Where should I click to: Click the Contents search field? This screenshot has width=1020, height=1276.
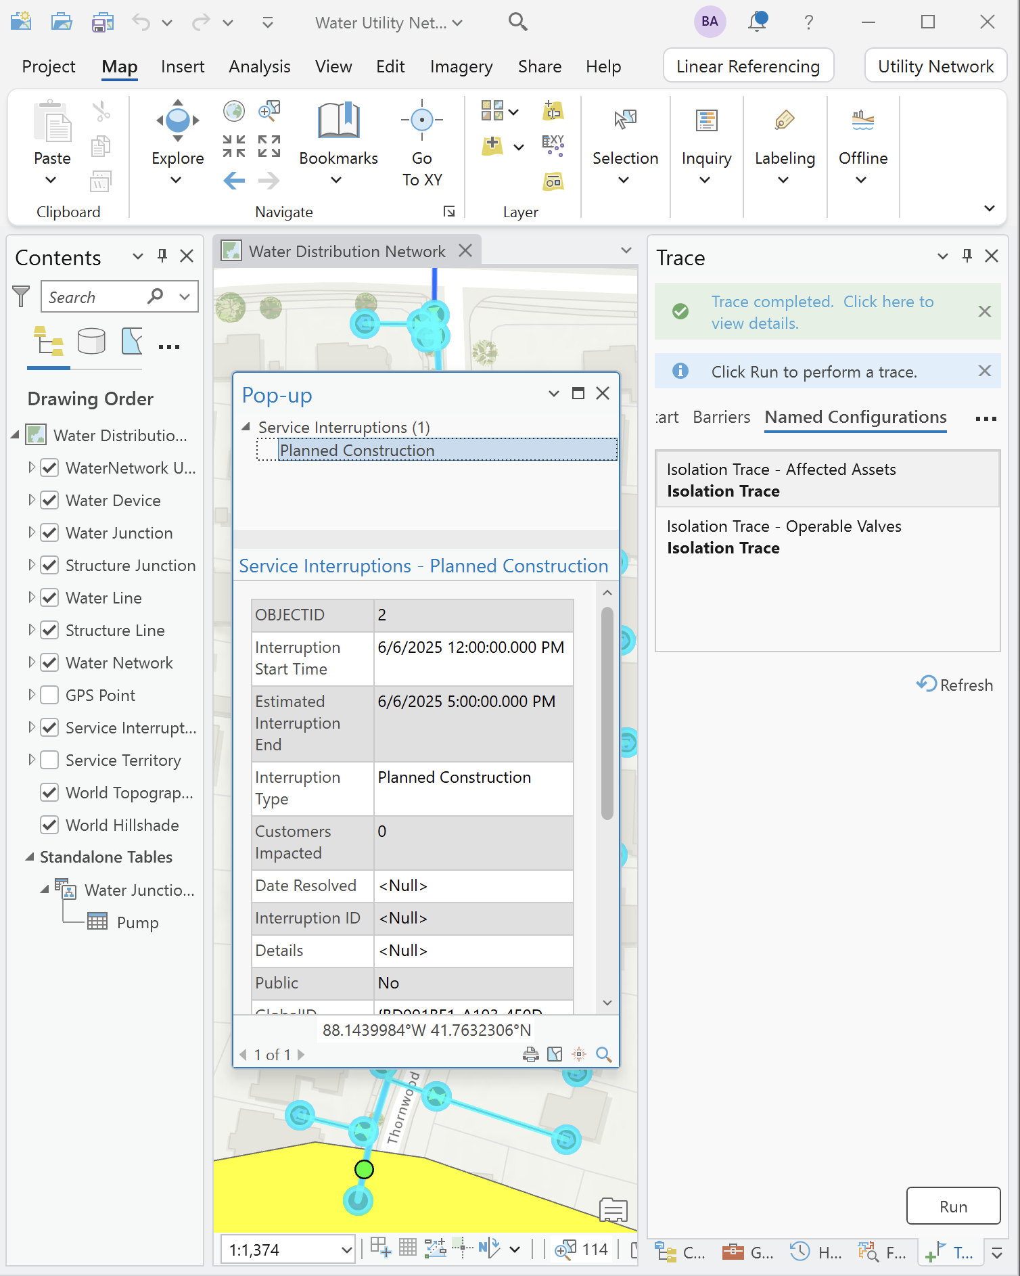coord(95,297)
